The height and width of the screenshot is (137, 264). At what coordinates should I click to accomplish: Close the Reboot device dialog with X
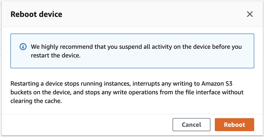pyautogui.click(x=250, y=14)
